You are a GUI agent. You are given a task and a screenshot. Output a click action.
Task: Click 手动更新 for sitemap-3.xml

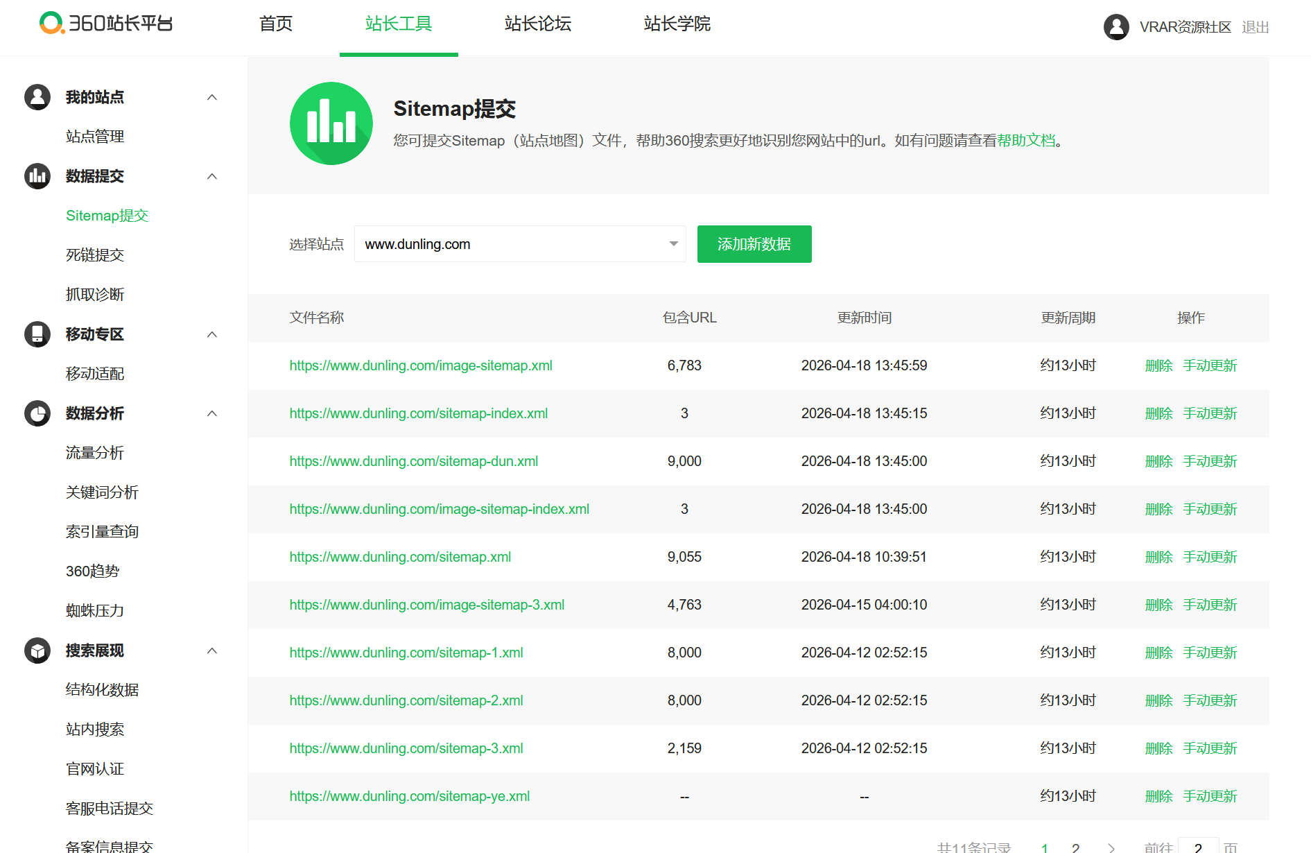pyautogui.click(x=1210, y=748)
